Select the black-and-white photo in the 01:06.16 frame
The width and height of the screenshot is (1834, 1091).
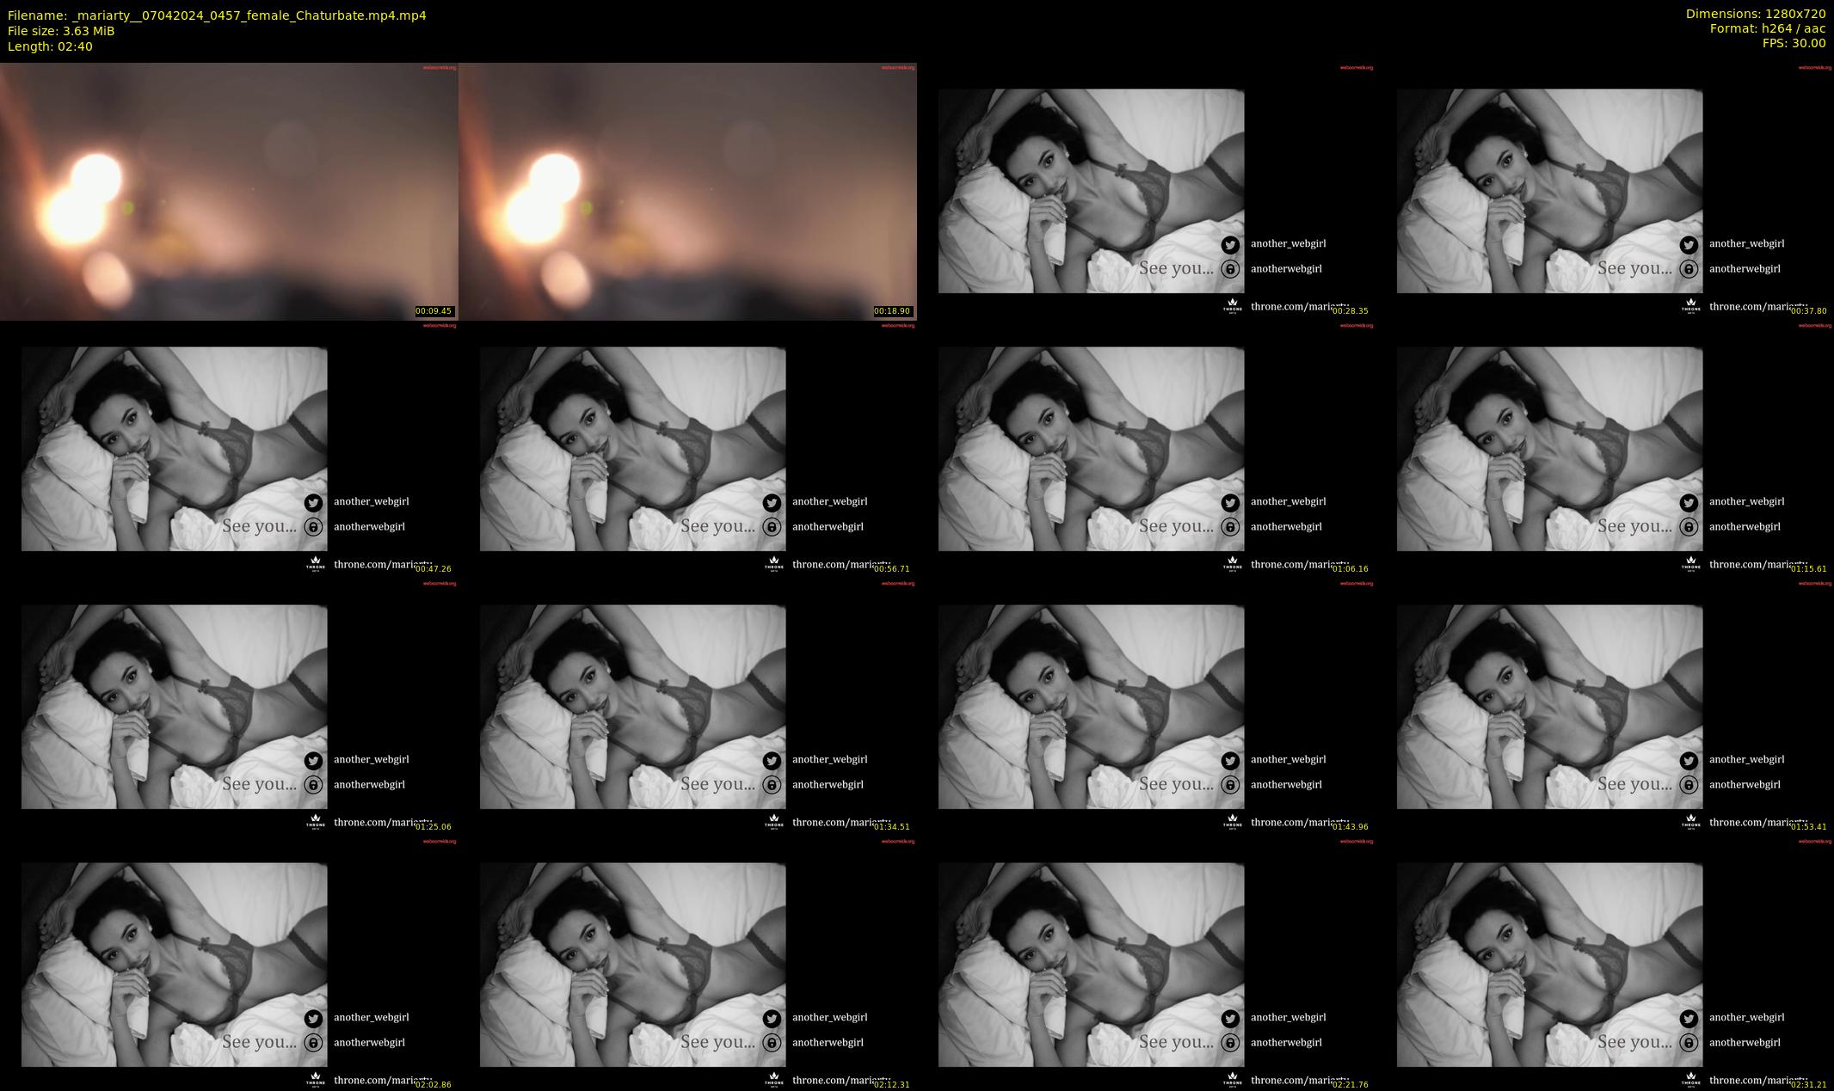coord(1091,449)
